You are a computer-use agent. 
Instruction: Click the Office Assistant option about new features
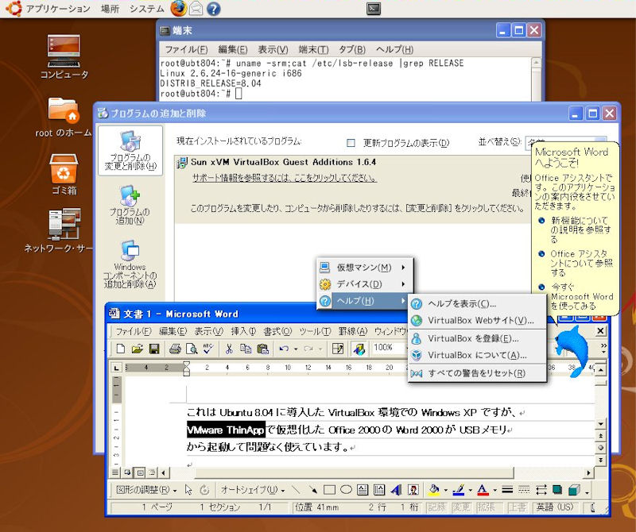pyautogui.click(x=576, y=229)
